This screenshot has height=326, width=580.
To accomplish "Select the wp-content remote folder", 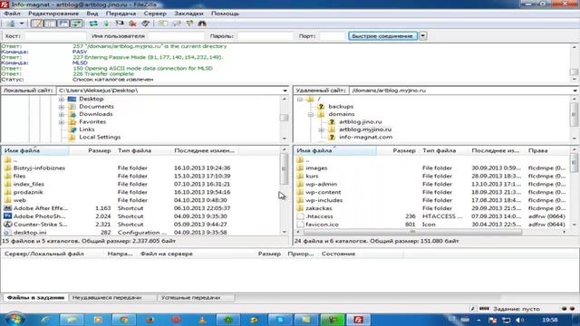I will coord(324,192).
